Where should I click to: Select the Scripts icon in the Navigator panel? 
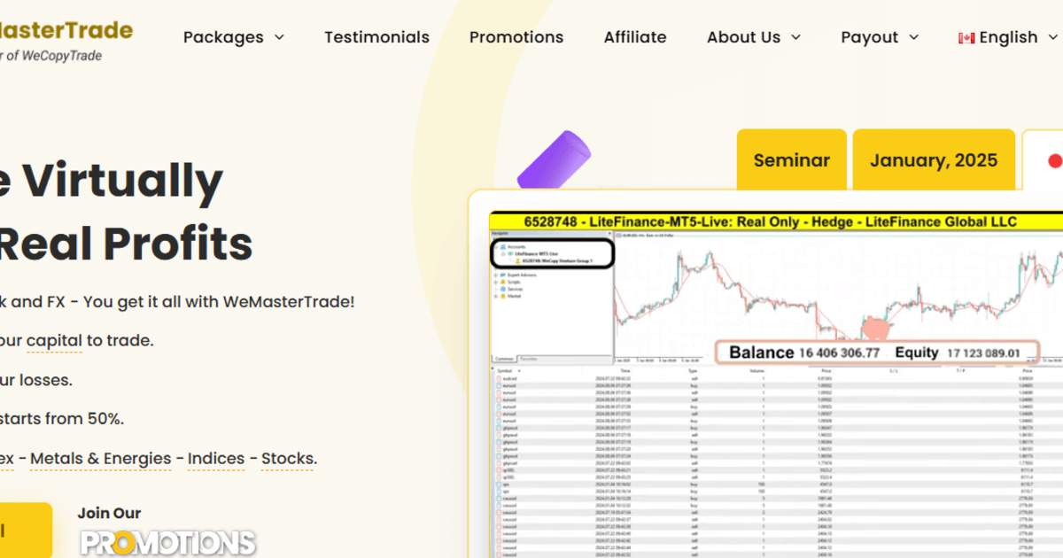point(502,282)
